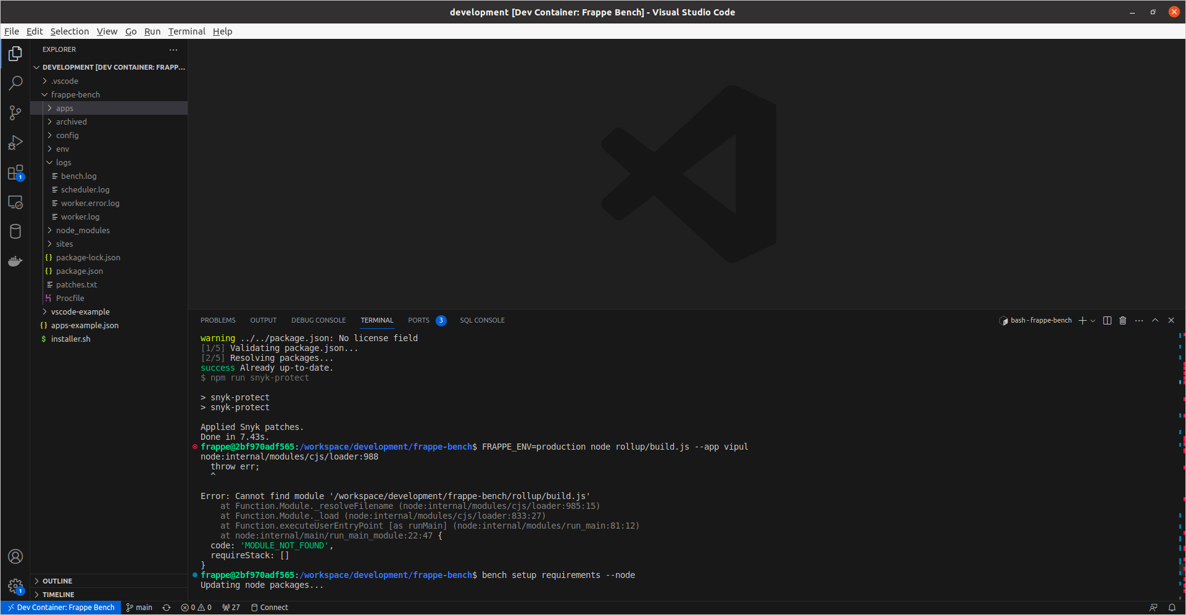Synchronize changes in the status bar
The image size is (1186, 615).
click(x=167, y=608)
